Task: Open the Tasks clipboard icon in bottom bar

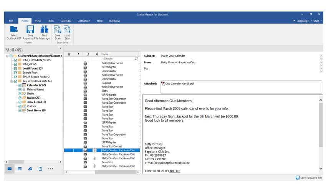Action: tap(40, 169)
